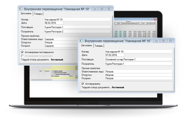Screen dimensions: 187x121
Task: Minimize the Накладная № 16 window
Action: 156,41
